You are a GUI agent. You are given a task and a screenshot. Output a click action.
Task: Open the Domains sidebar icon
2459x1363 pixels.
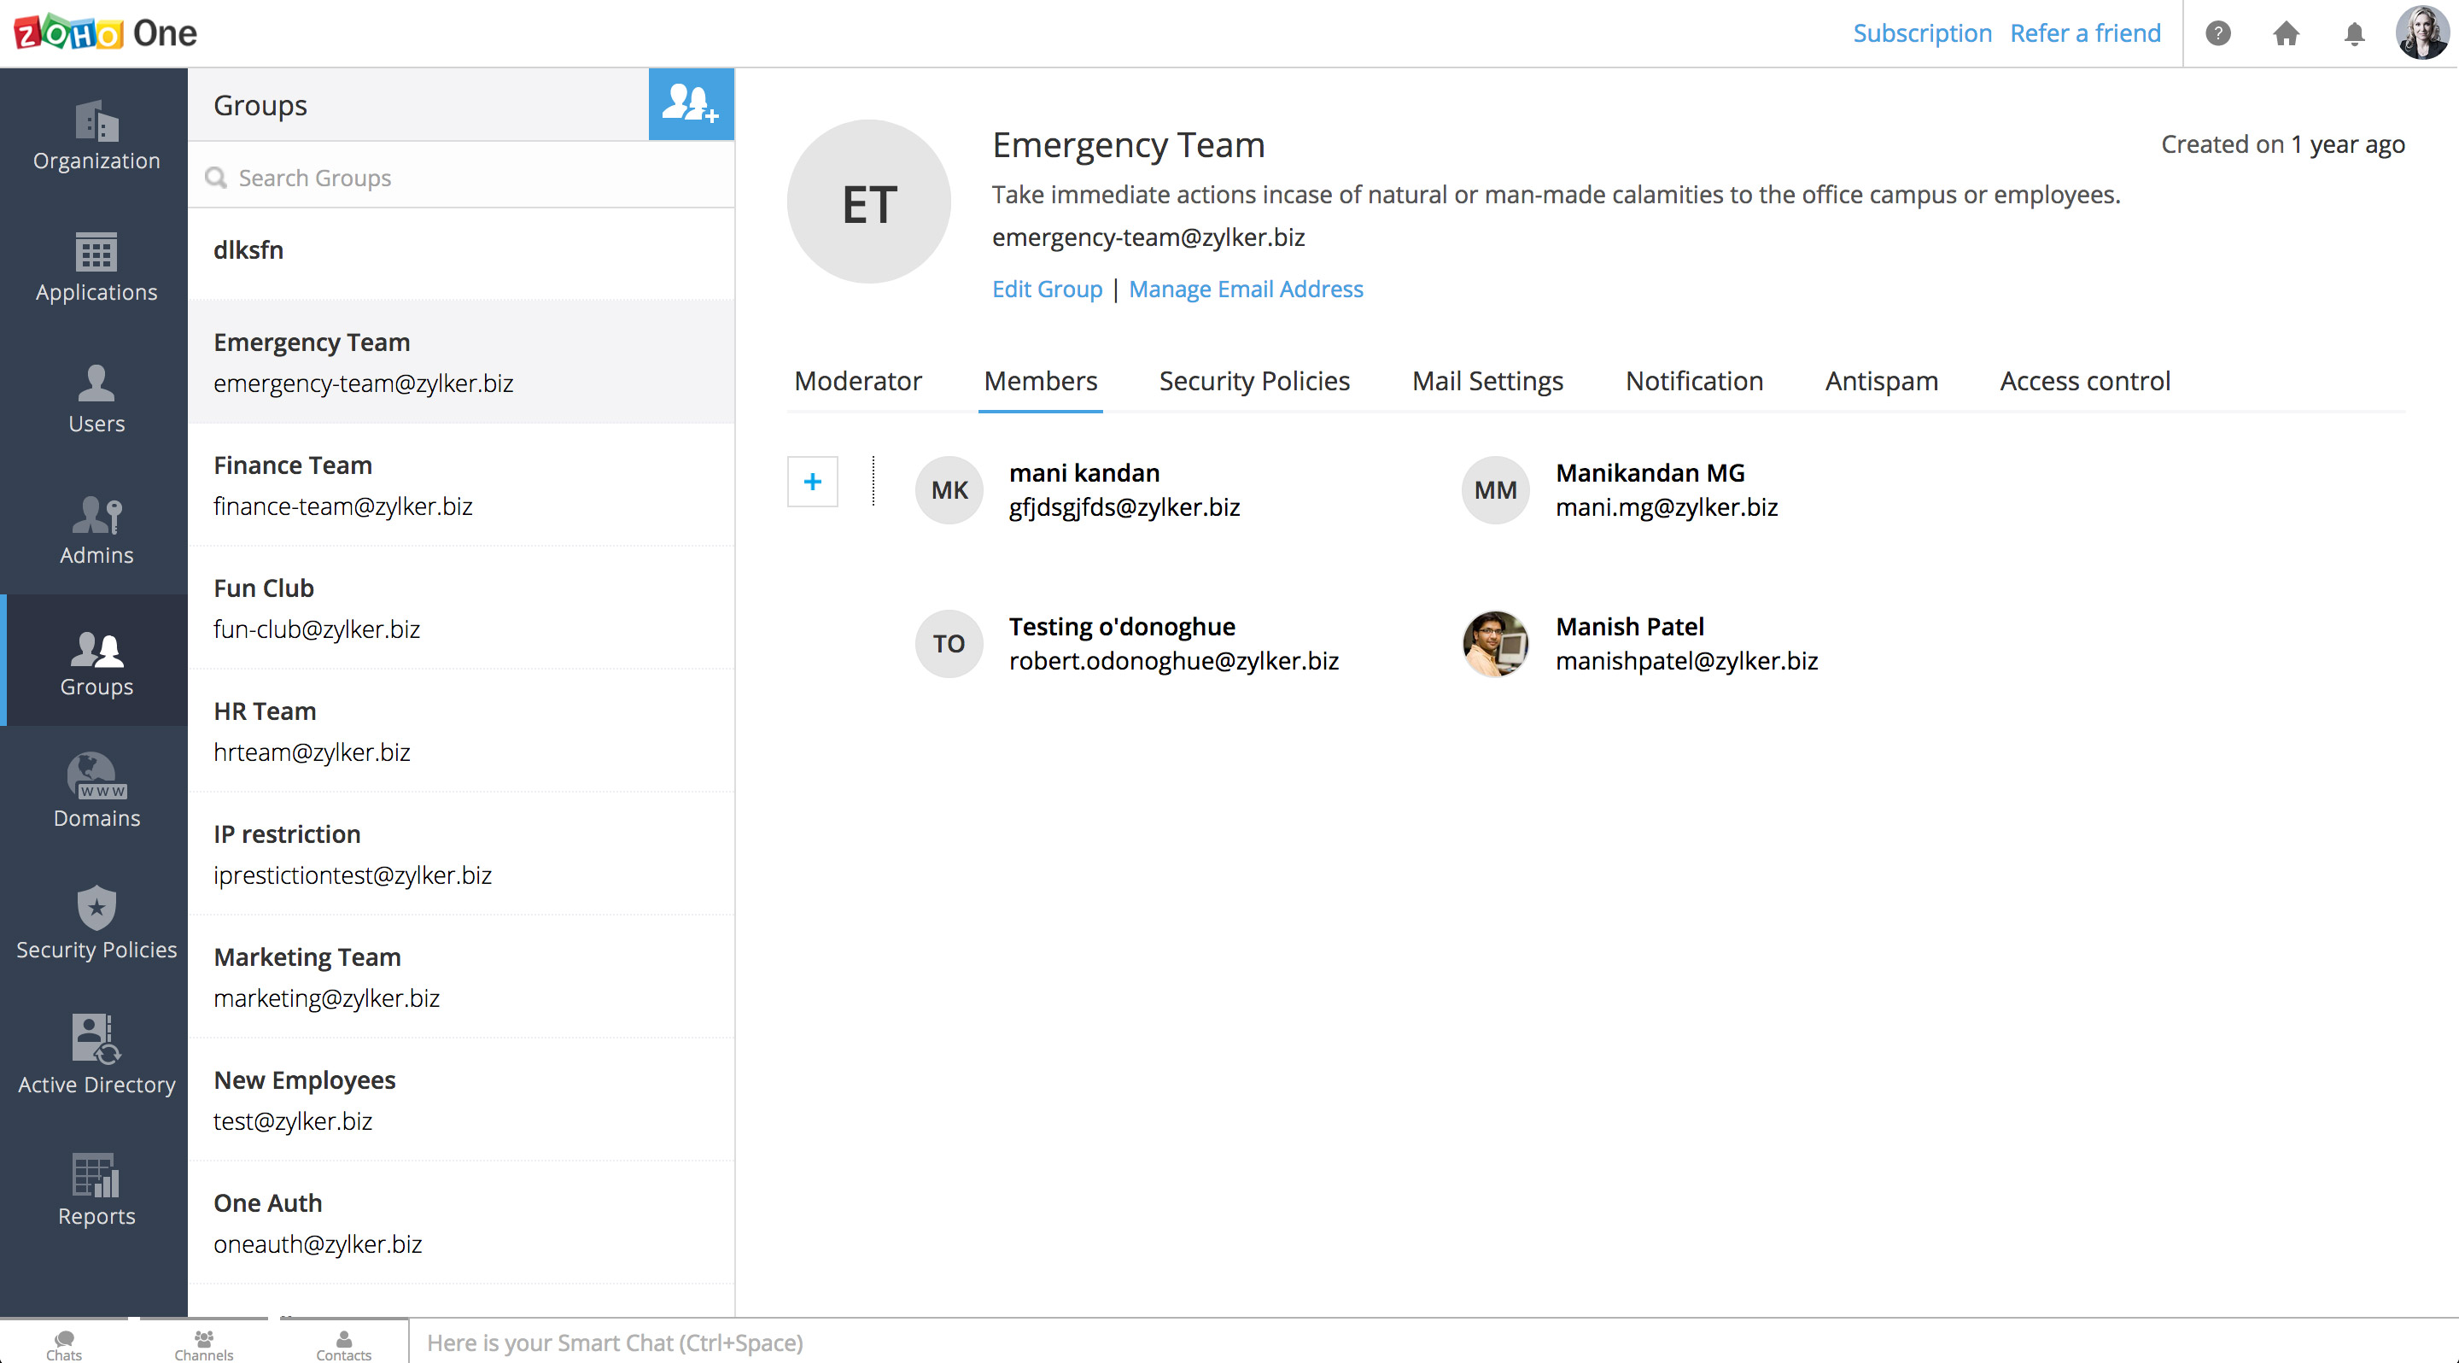96,793
